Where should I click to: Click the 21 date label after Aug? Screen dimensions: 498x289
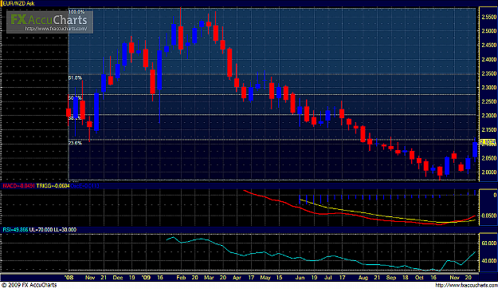(377, 278)
